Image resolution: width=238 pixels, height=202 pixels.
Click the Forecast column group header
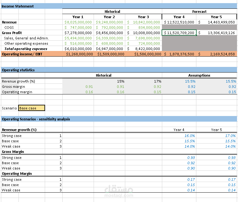(x=199, y=12)
